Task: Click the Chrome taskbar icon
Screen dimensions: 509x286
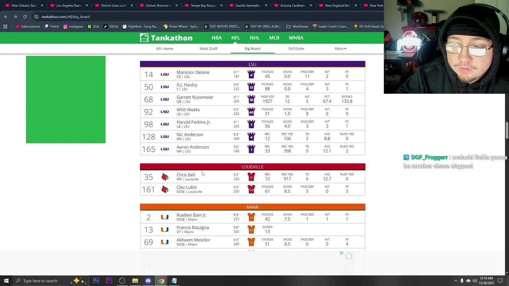Action: 161,281
